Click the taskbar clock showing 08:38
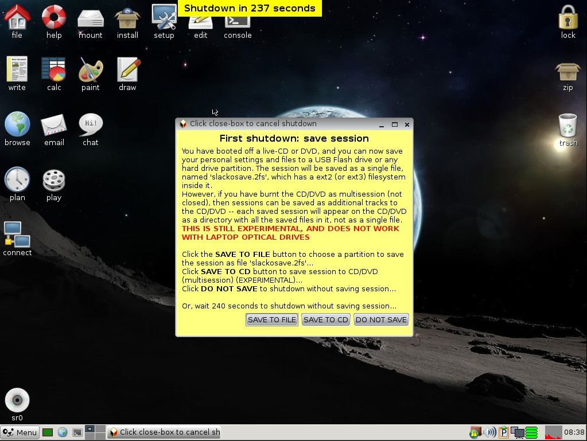The width and height of the screenshot is (587, 441). coord(574,432)
